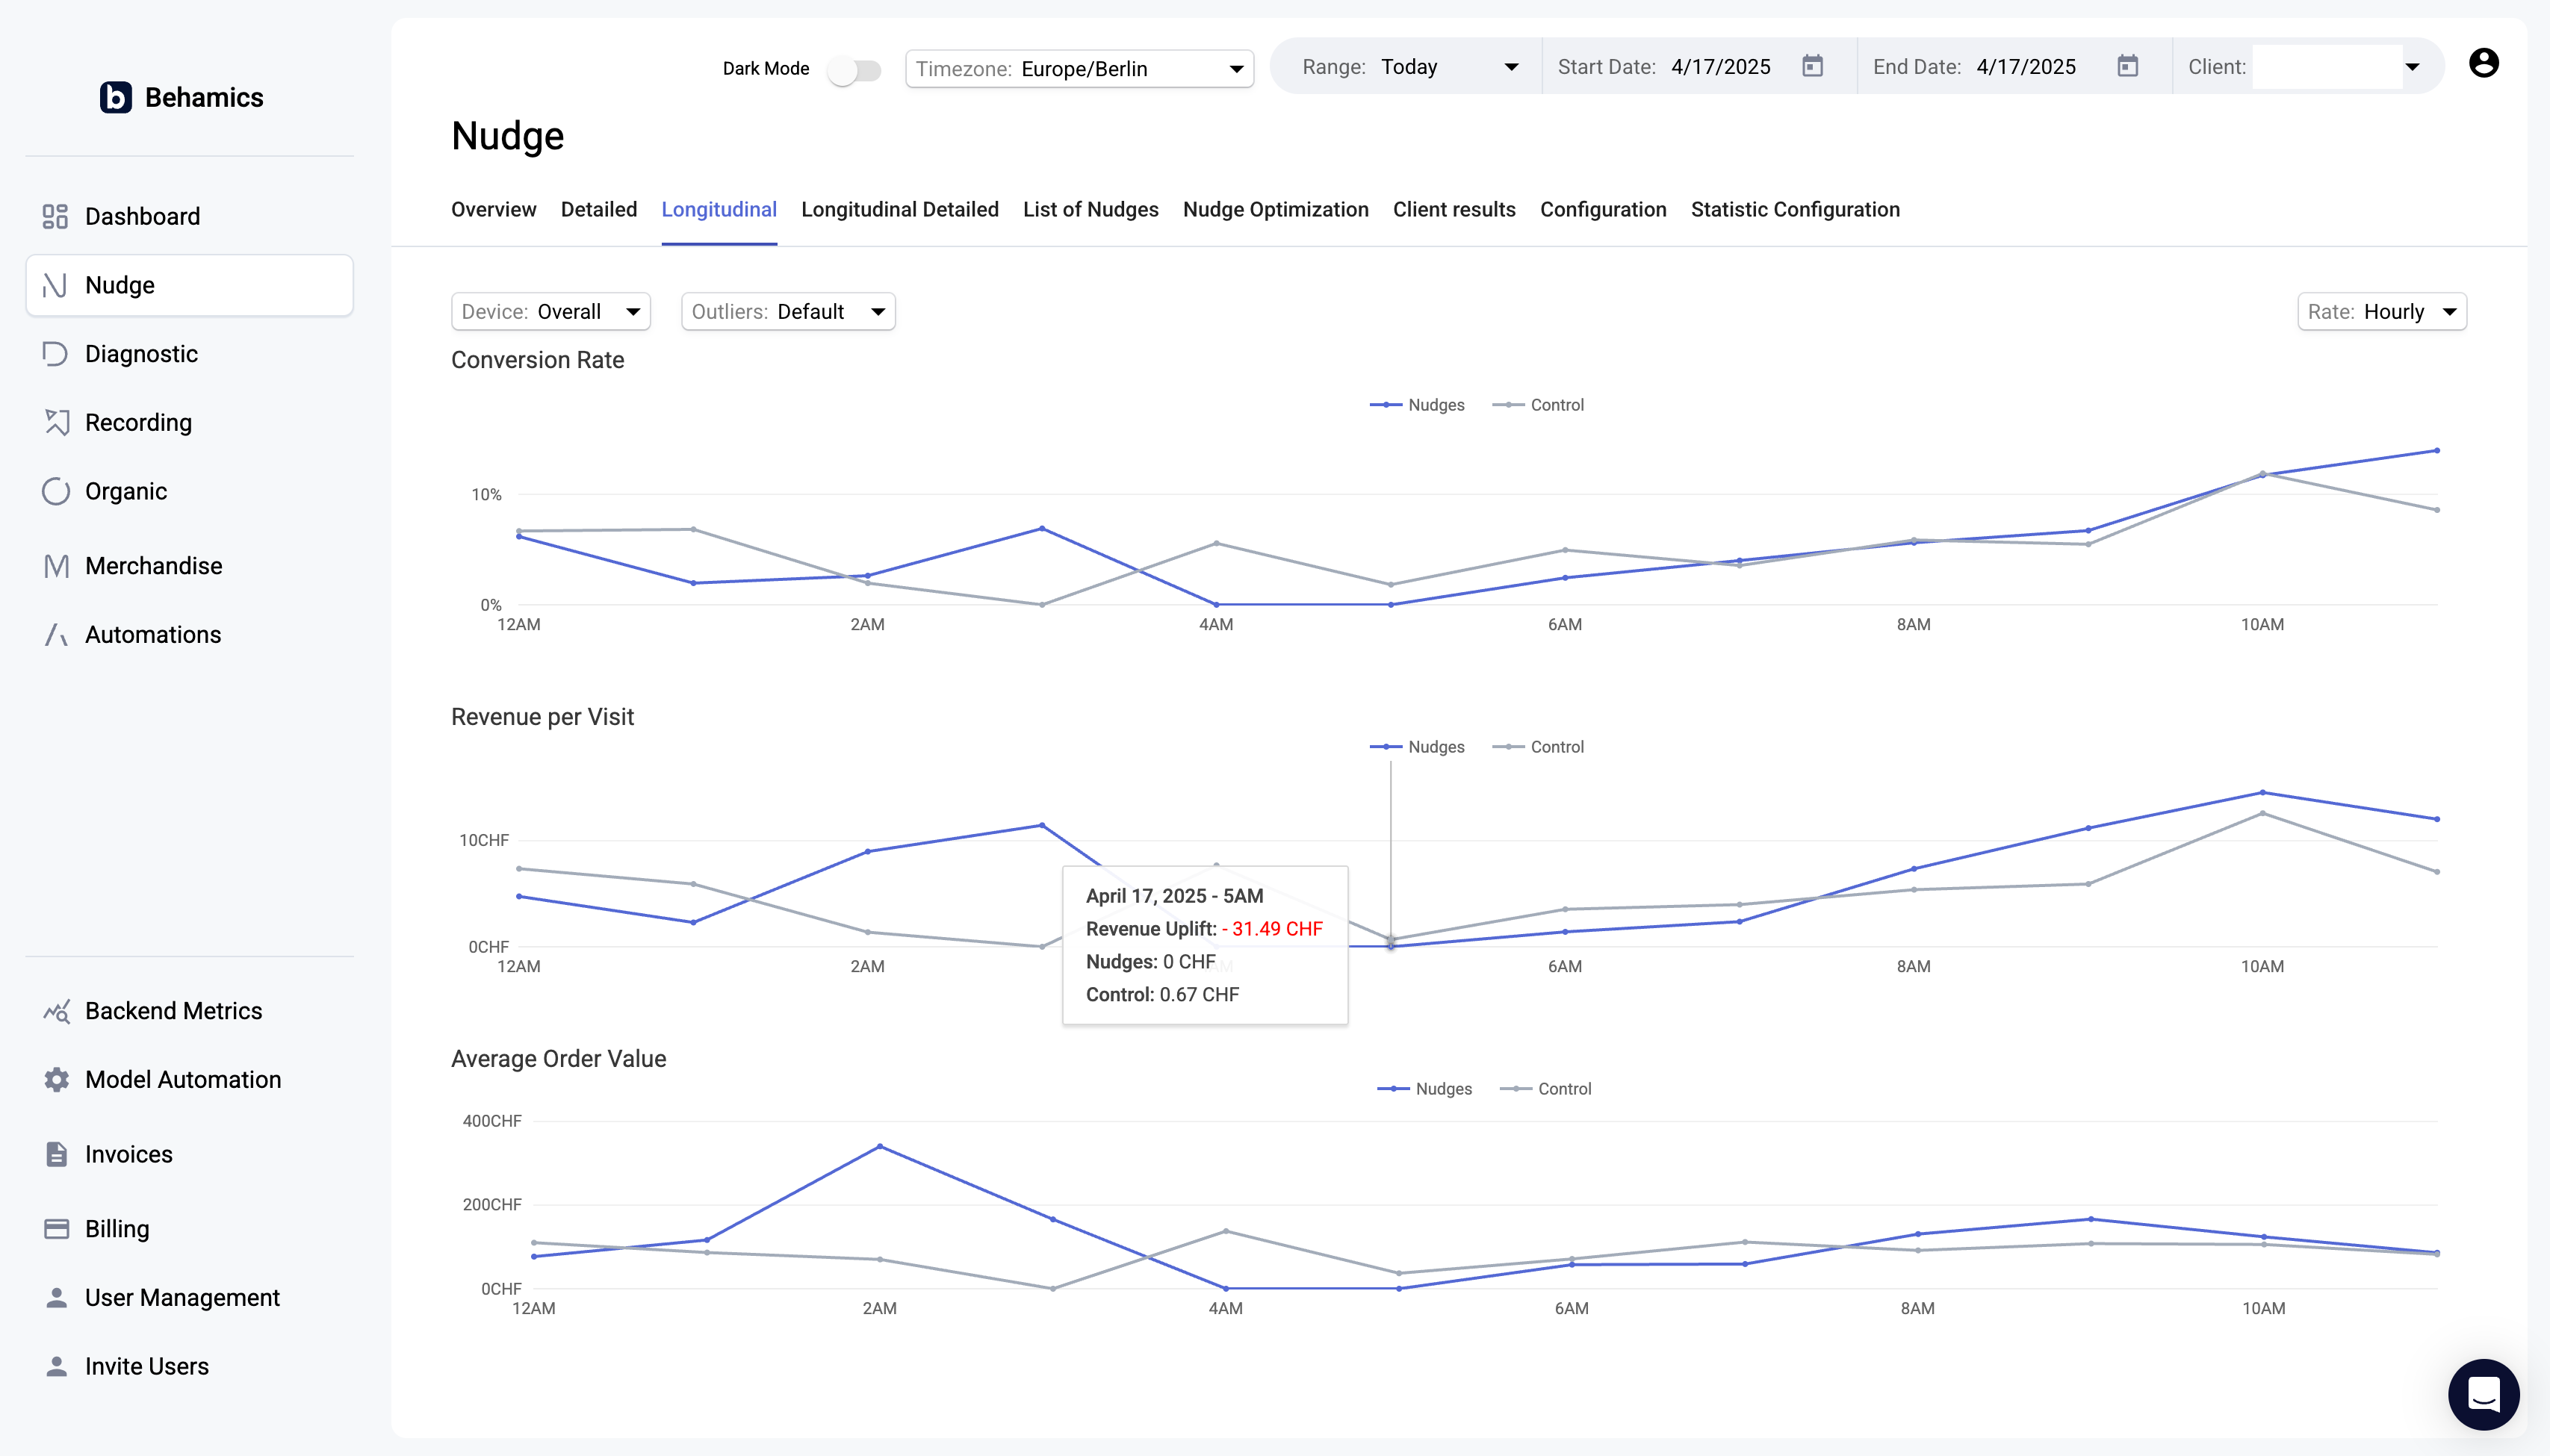The width and height of the screenshot is (2550, 1456).
Task: Toggle the Dark Mode switch
Action: coord(854,70)
